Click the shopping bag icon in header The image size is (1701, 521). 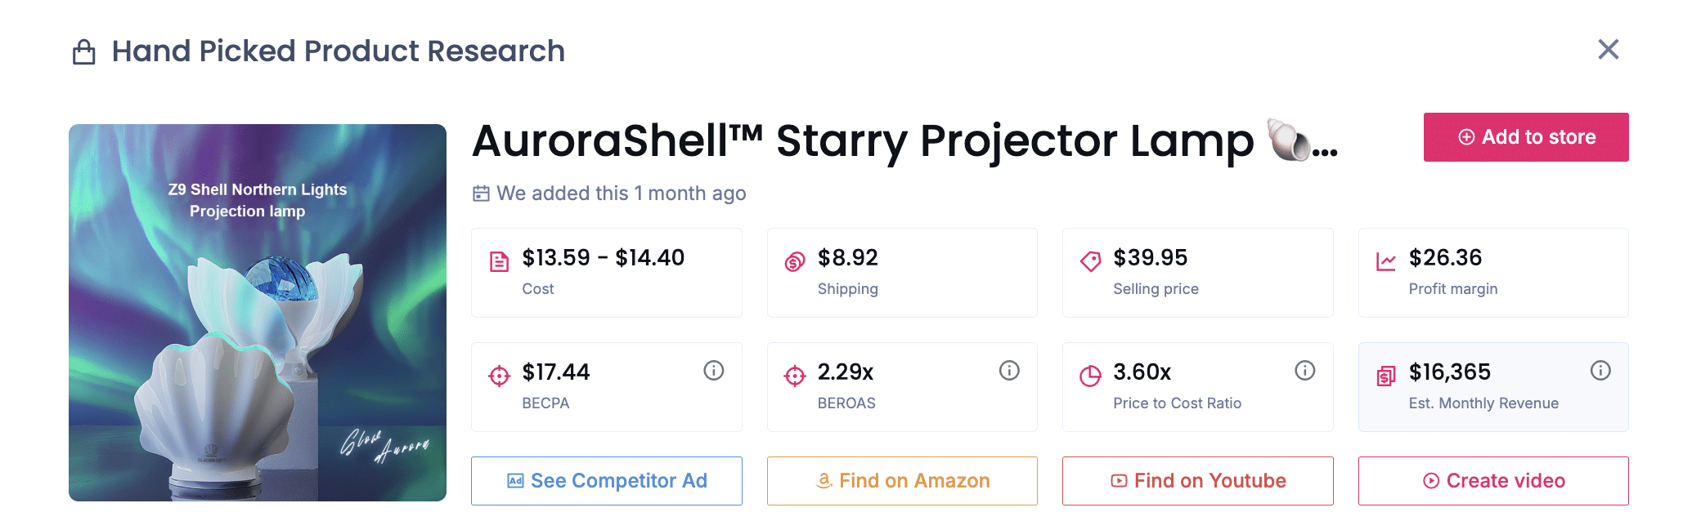click(x=84, y=52)
